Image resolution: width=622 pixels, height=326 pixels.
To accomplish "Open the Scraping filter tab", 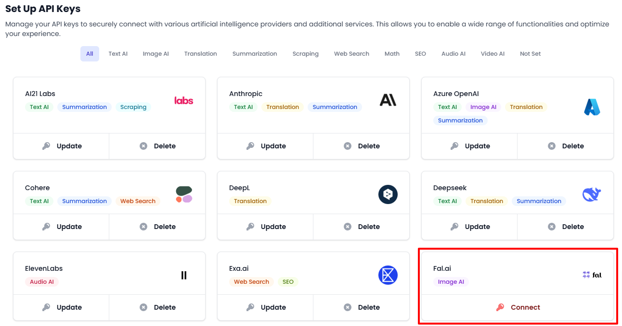I will click(x=305, y=54).
